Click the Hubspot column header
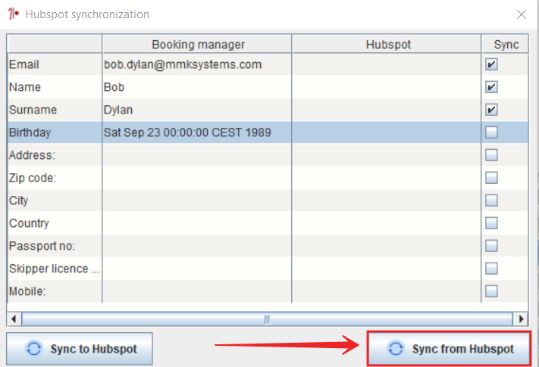Screen dimensions: 539x367 (x=387, y=44)
